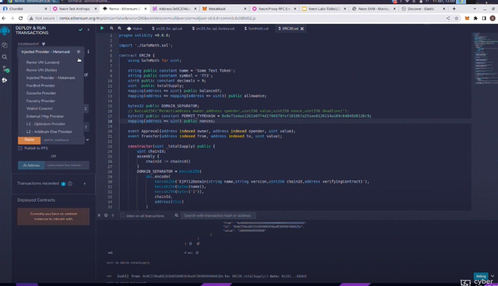Open the browser extensions puzzle icon
Screen dimensions: 498x286
[476, 19]
